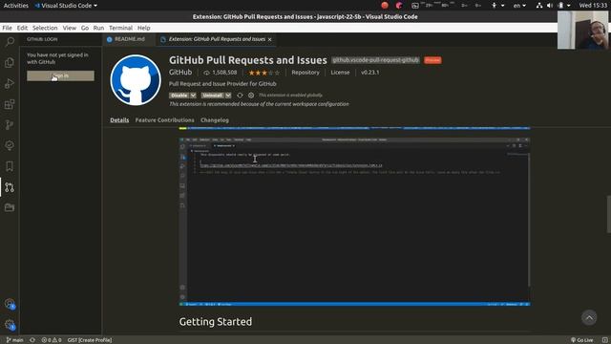The image size is (611, 344).
Task: Open the Accounts icon in activity bar
Action: point(10,304)
